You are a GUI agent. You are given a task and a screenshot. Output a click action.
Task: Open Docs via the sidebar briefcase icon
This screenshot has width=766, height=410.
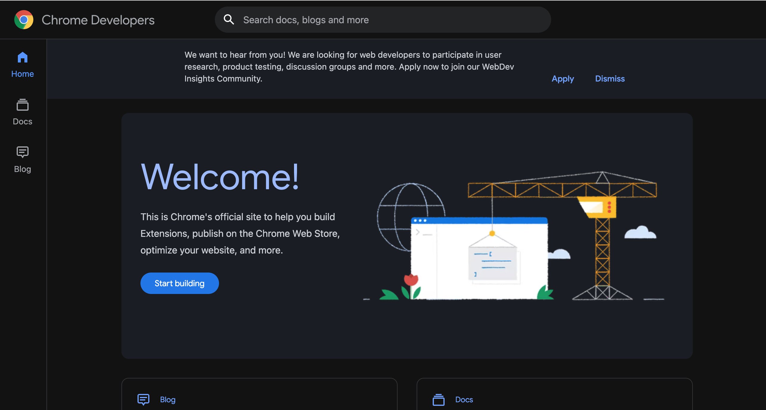(22, 105)
